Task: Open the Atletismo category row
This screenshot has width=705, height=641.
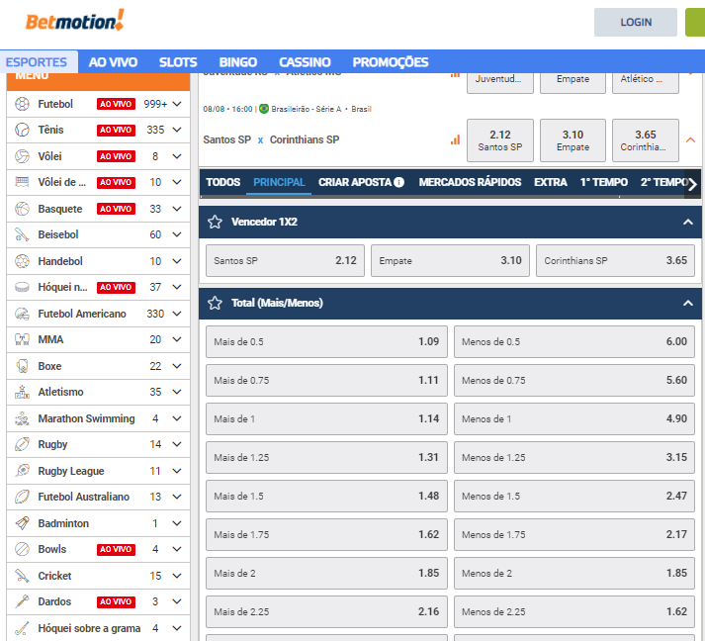Action: tap(99, 392)
